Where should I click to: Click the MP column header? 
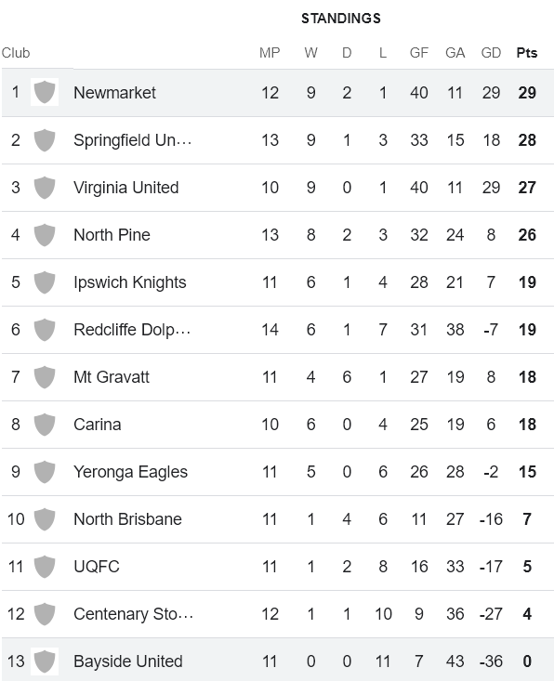click(270, 53)
